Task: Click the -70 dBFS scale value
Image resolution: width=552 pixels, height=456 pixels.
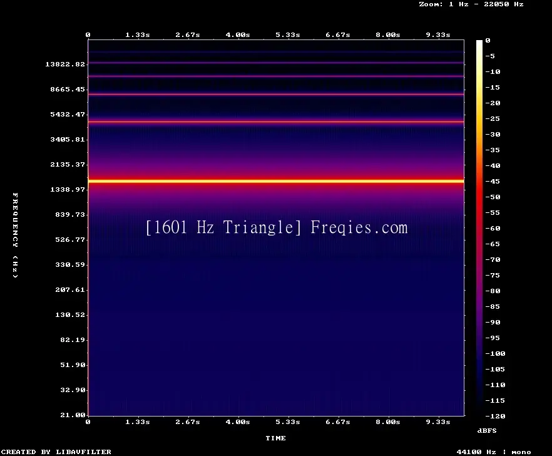Action: [493, 260]
